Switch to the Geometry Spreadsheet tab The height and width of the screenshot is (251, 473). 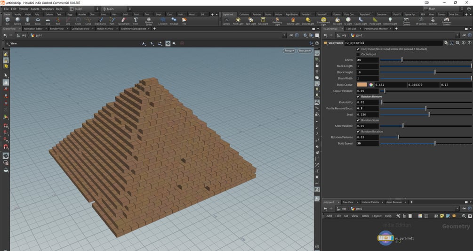tap(133, 29)
